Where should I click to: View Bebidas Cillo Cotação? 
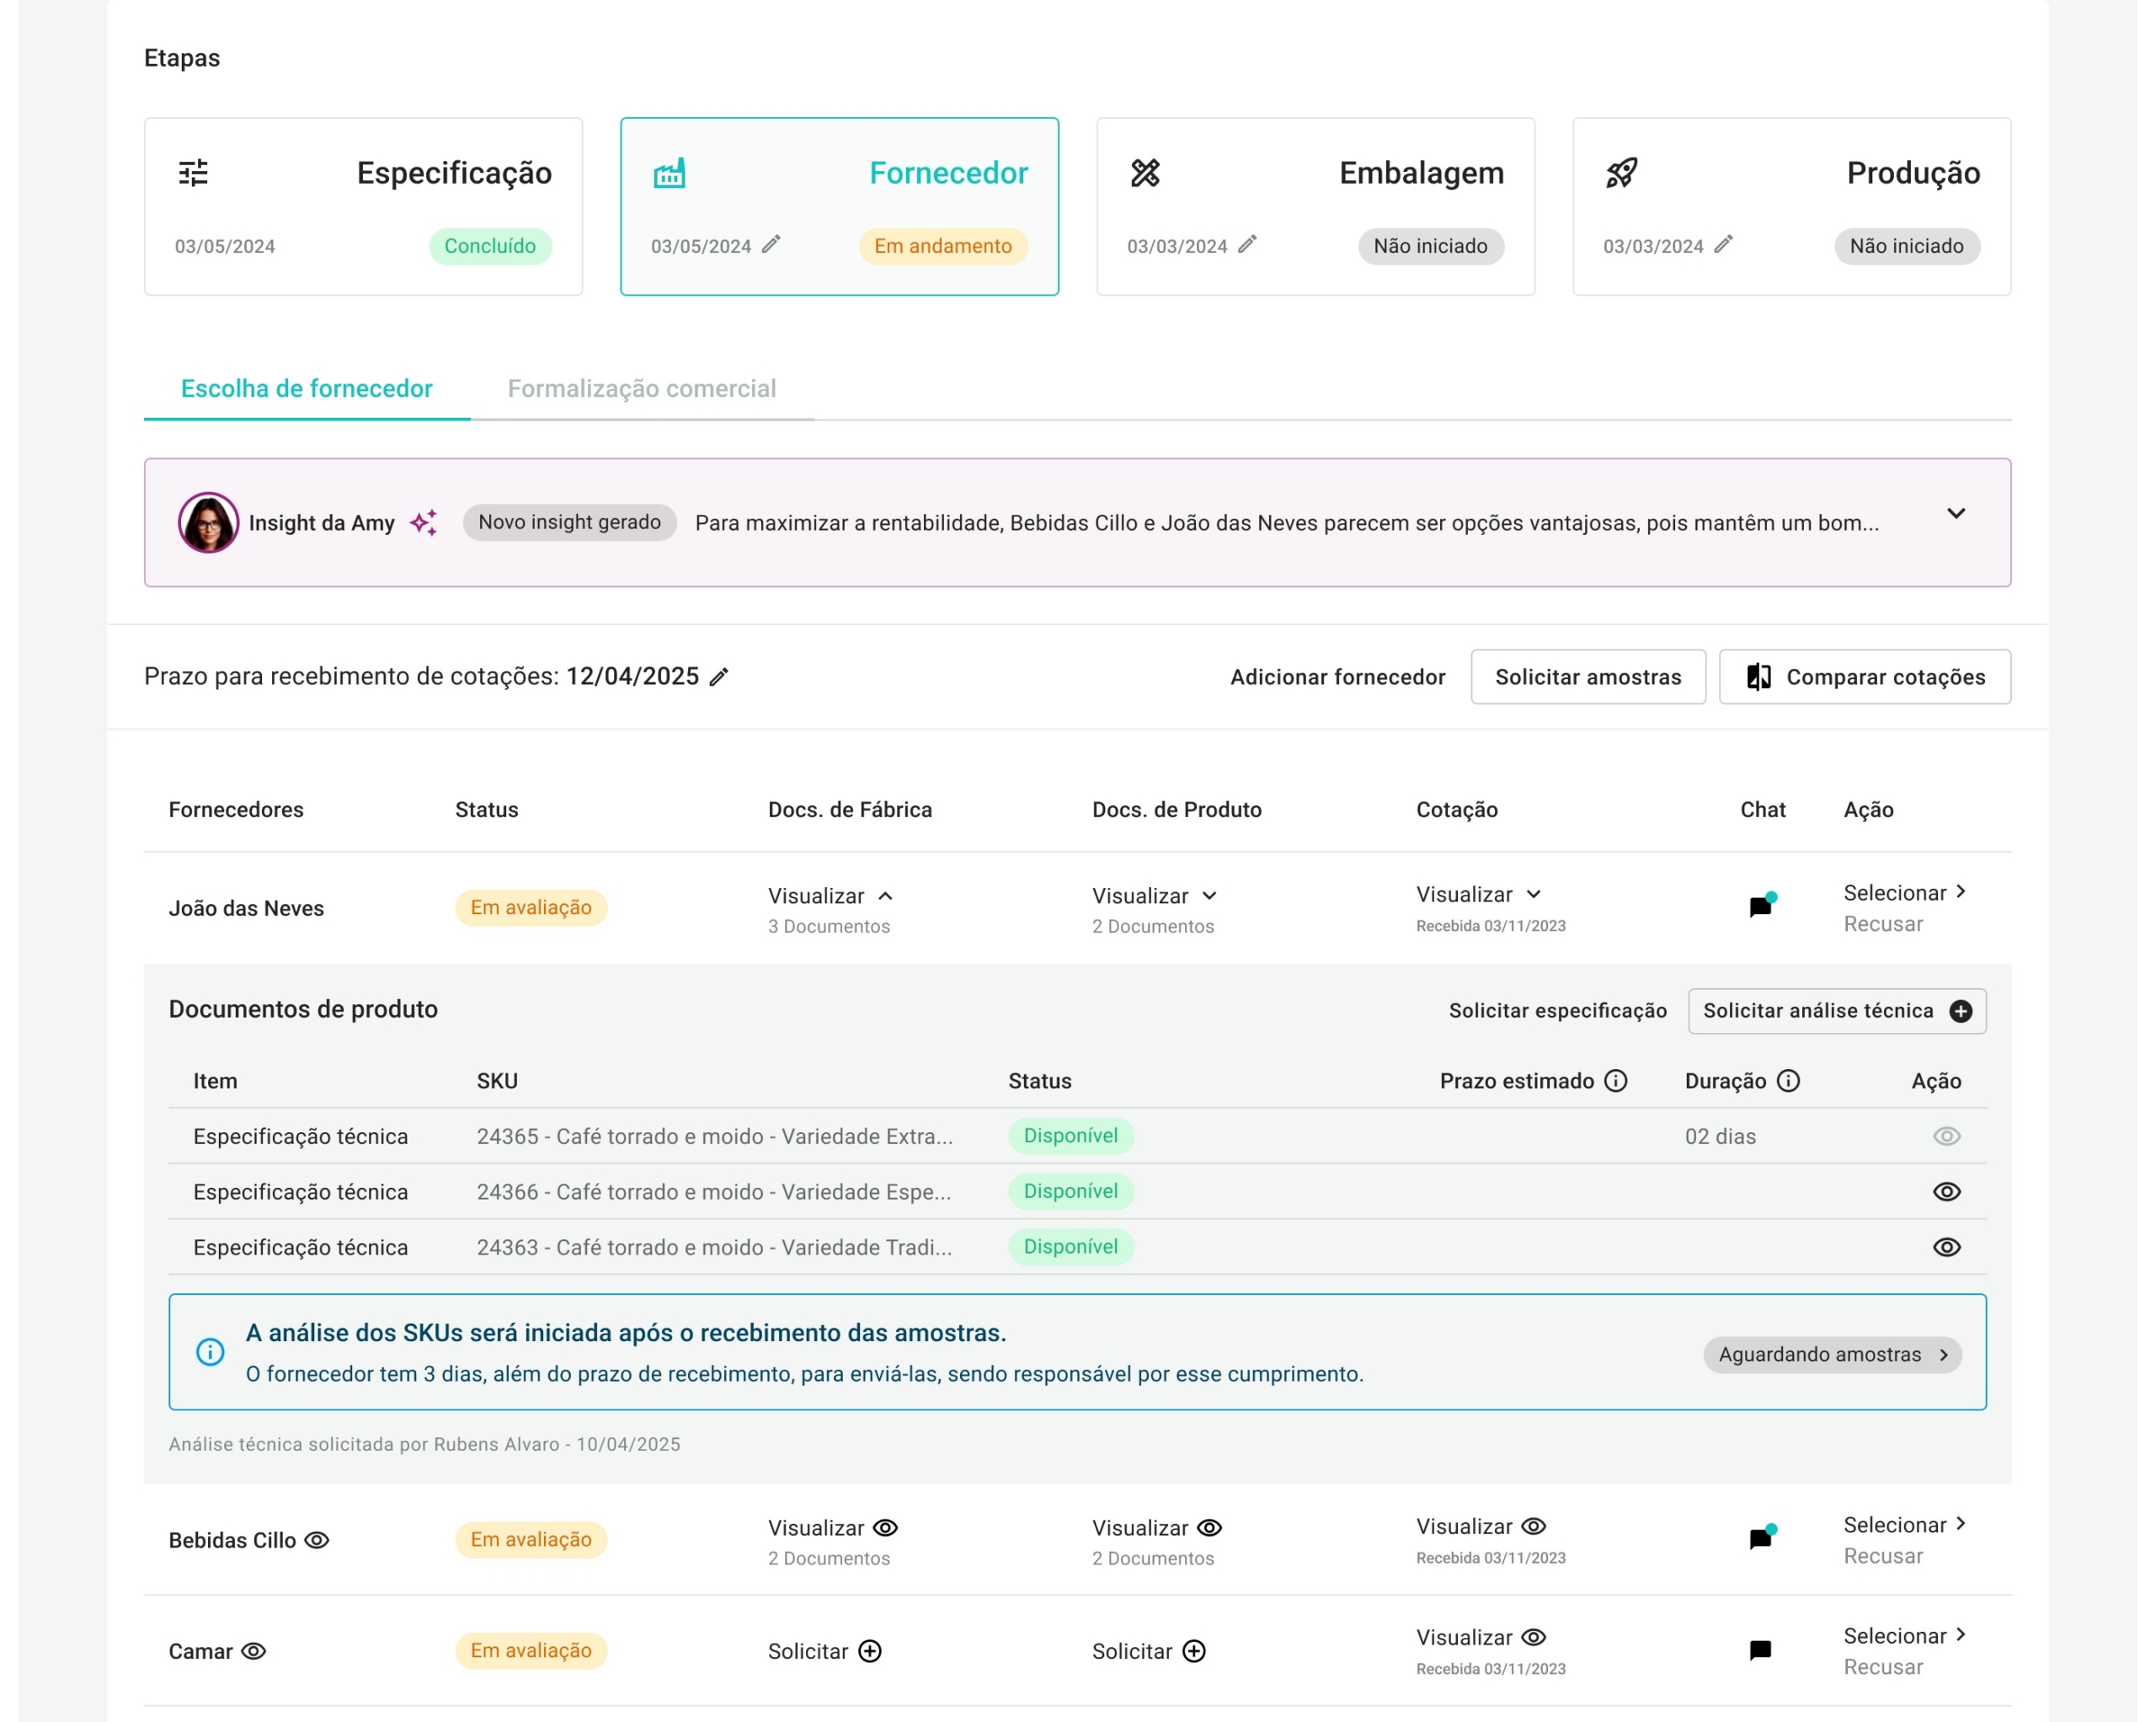point(1480,1526)
